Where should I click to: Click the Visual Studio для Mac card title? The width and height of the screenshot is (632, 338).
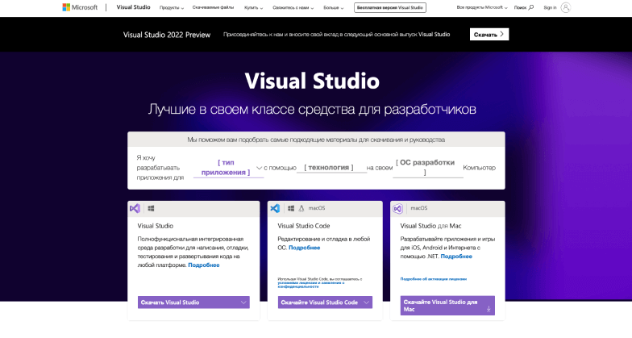(430, 226)
